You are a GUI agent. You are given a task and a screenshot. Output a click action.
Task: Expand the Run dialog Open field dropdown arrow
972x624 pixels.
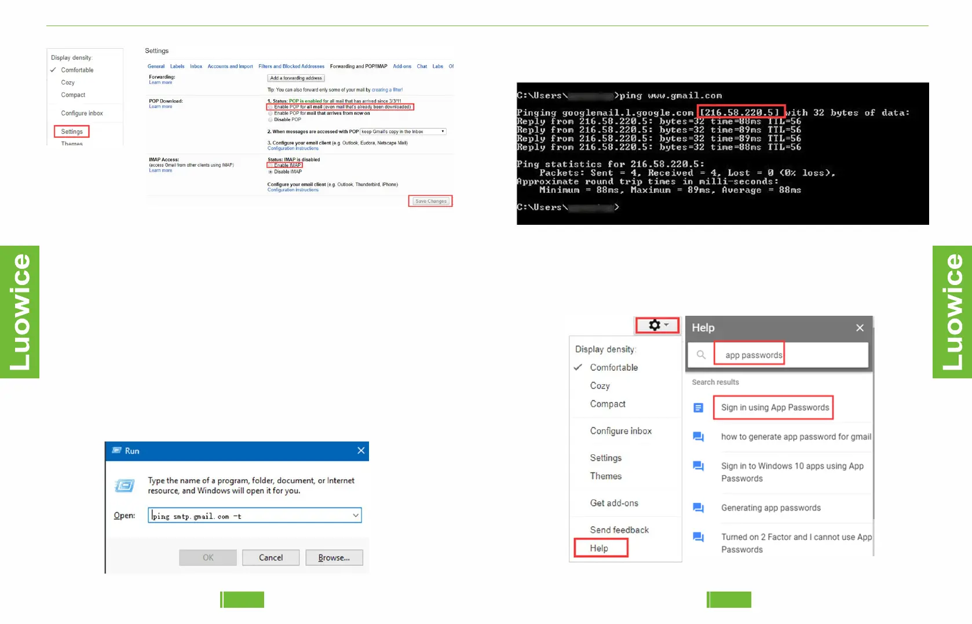pos(355,516)
